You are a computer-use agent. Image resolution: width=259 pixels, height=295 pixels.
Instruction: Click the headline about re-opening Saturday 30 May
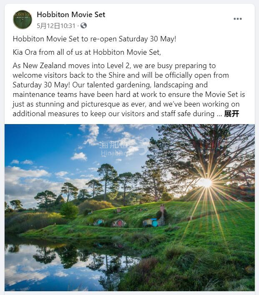(x=95, y=39)
